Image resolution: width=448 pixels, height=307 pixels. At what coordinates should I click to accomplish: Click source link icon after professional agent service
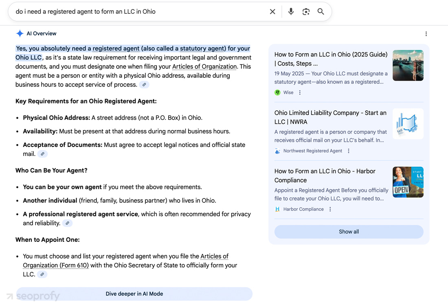(x=68, y=223)
